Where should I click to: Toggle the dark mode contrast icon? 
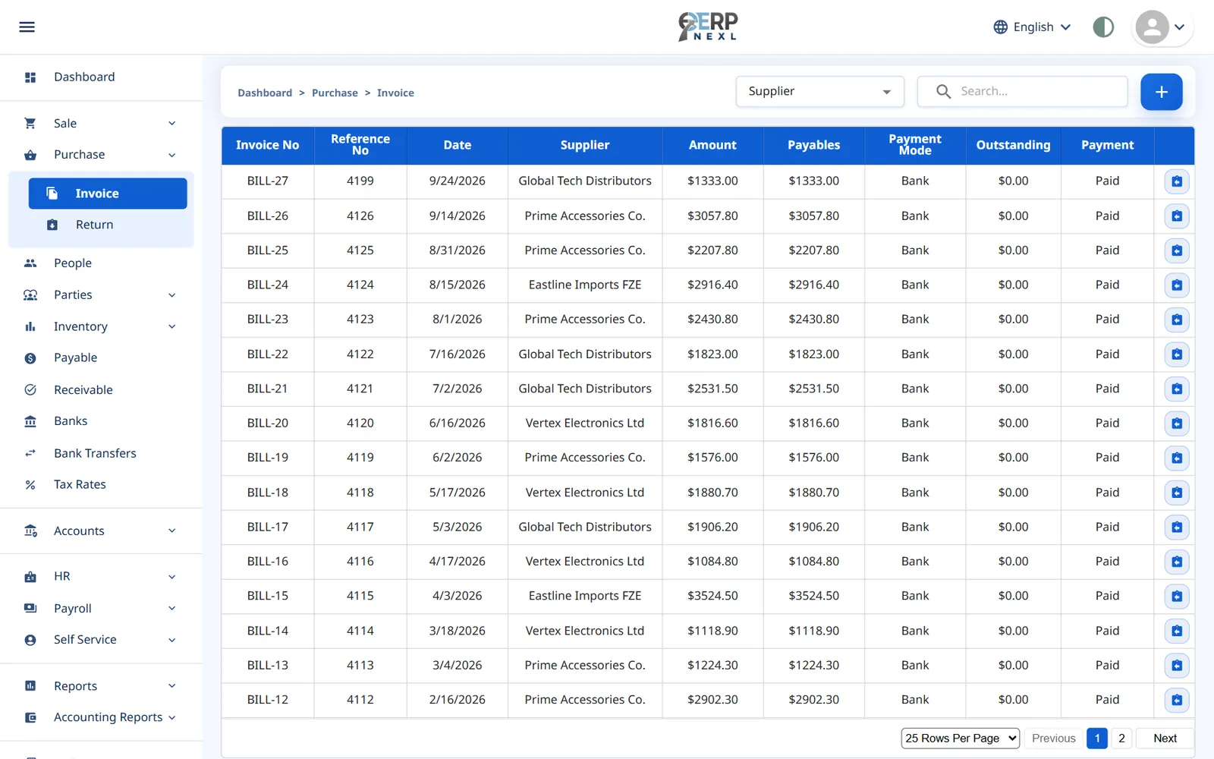click(1103, 27)
